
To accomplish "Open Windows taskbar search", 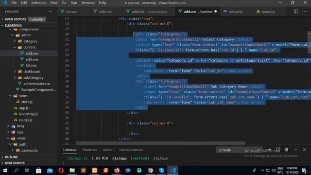I will click(x=16, y=171).
